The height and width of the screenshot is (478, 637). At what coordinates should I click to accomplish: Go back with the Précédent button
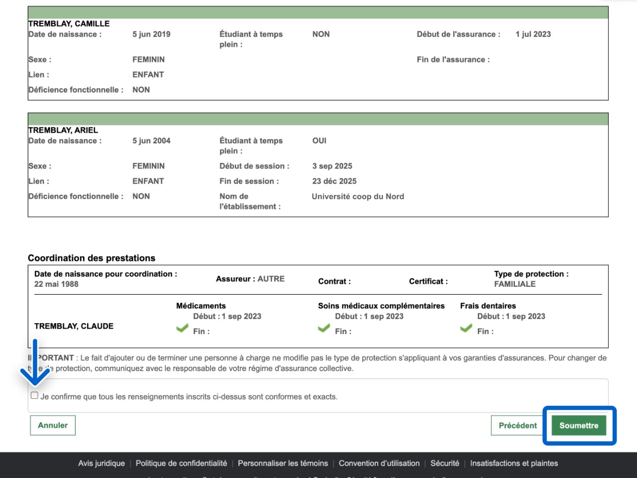pyautogui.click(x=518, y=426)
